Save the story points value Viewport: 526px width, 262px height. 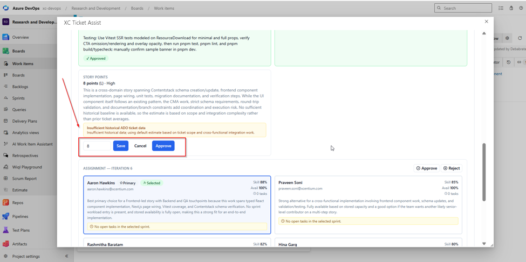click(x=121, y=146)
